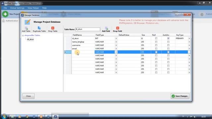Click the row selector arrow of highlighted row
Viewport: 212px width, 119px height.
point(65,52)
